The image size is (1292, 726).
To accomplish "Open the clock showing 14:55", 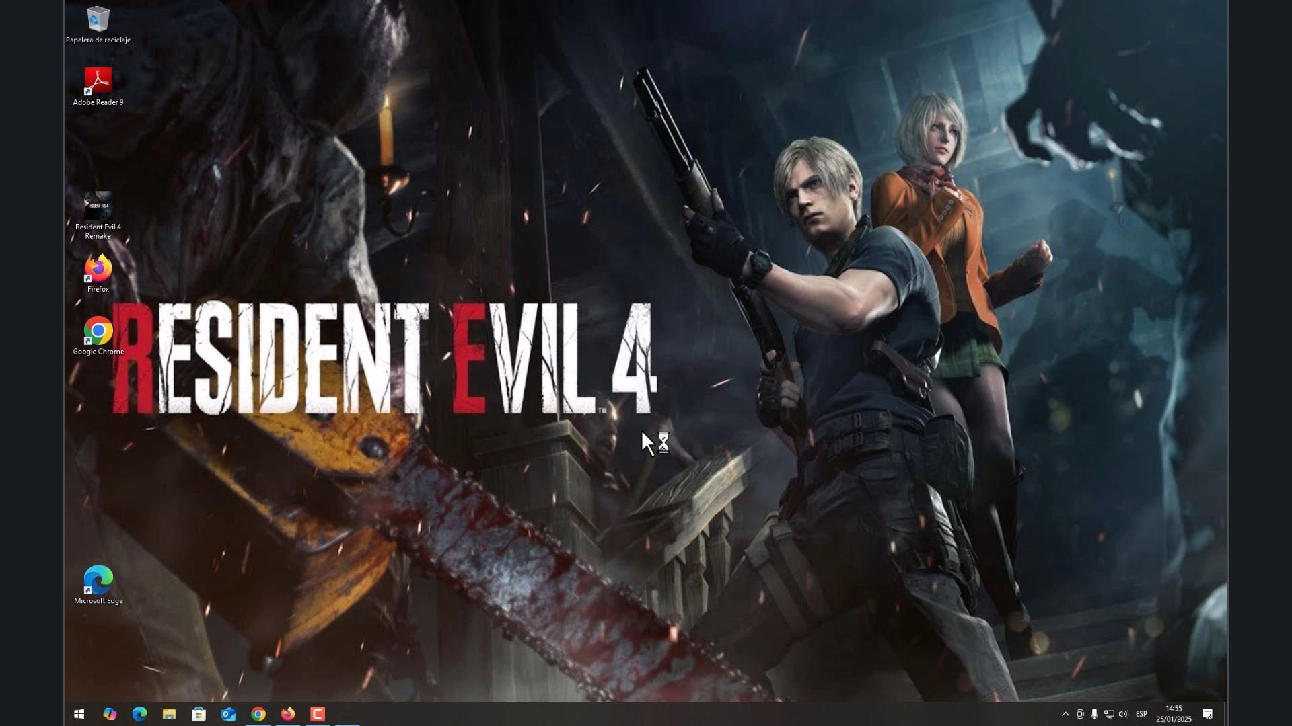I will [x=1174, y=714].
